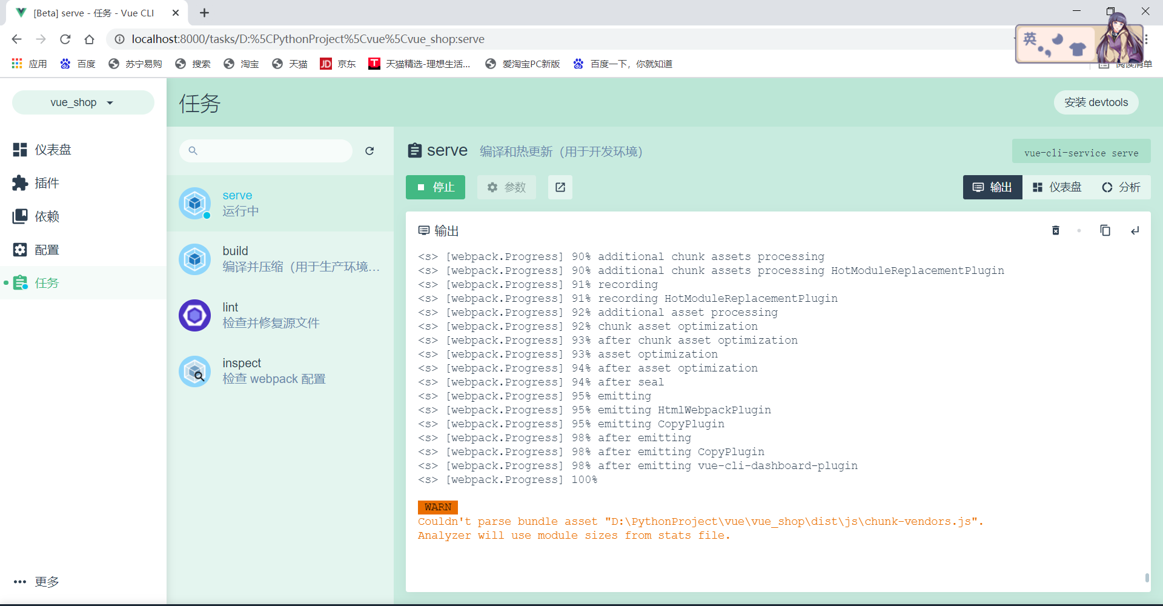Switch to the 输出 output tab

[992, 187]
